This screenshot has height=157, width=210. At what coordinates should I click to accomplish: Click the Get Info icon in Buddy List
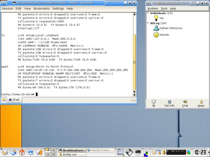[x=169, y=103]
